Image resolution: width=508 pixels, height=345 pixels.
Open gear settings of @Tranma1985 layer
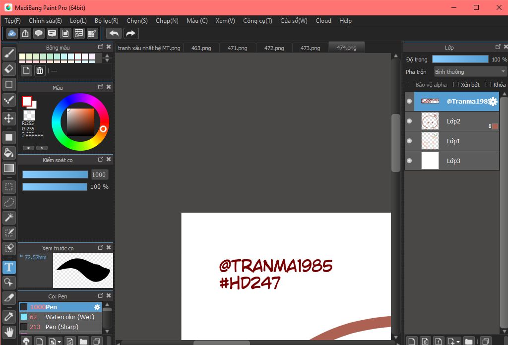click(493, 102)
